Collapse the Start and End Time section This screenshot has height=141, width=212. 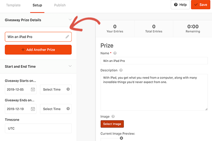tap(70, 66)
